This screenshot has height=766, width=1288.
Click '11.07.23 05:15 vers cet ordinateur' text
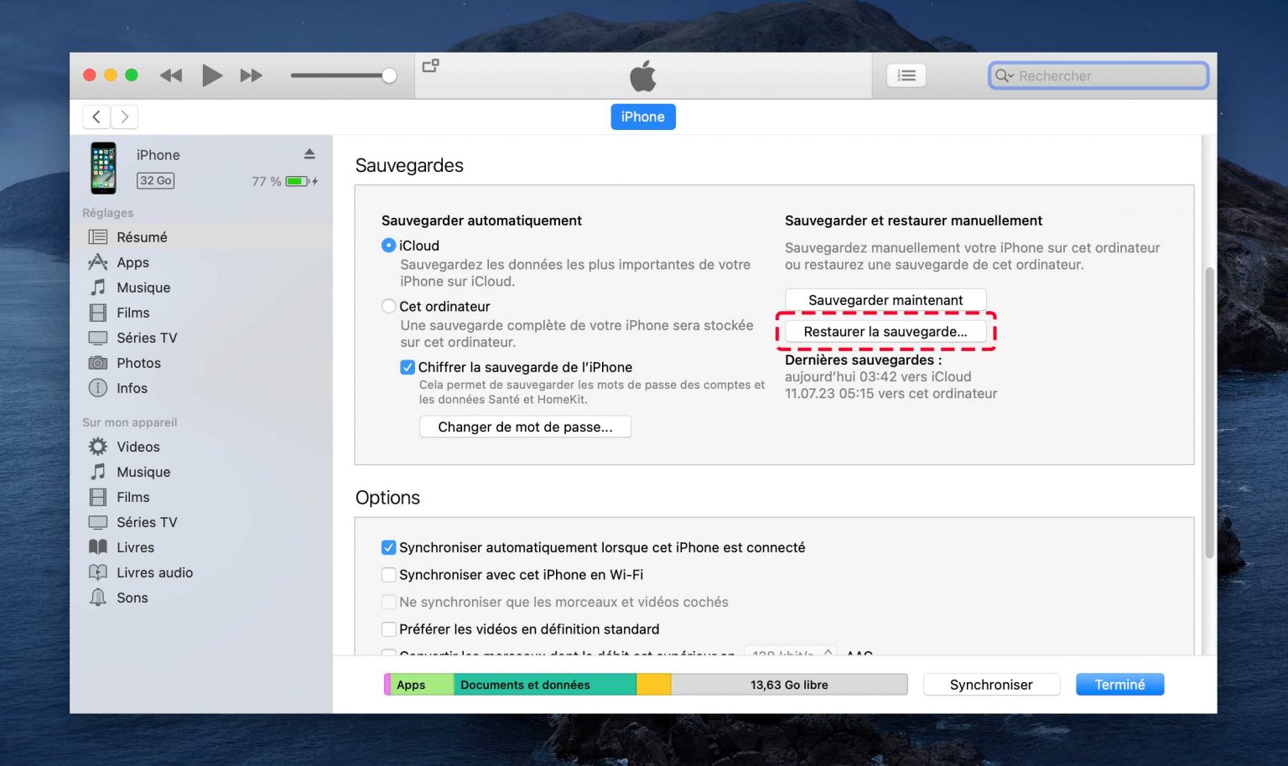coord(891,394)
